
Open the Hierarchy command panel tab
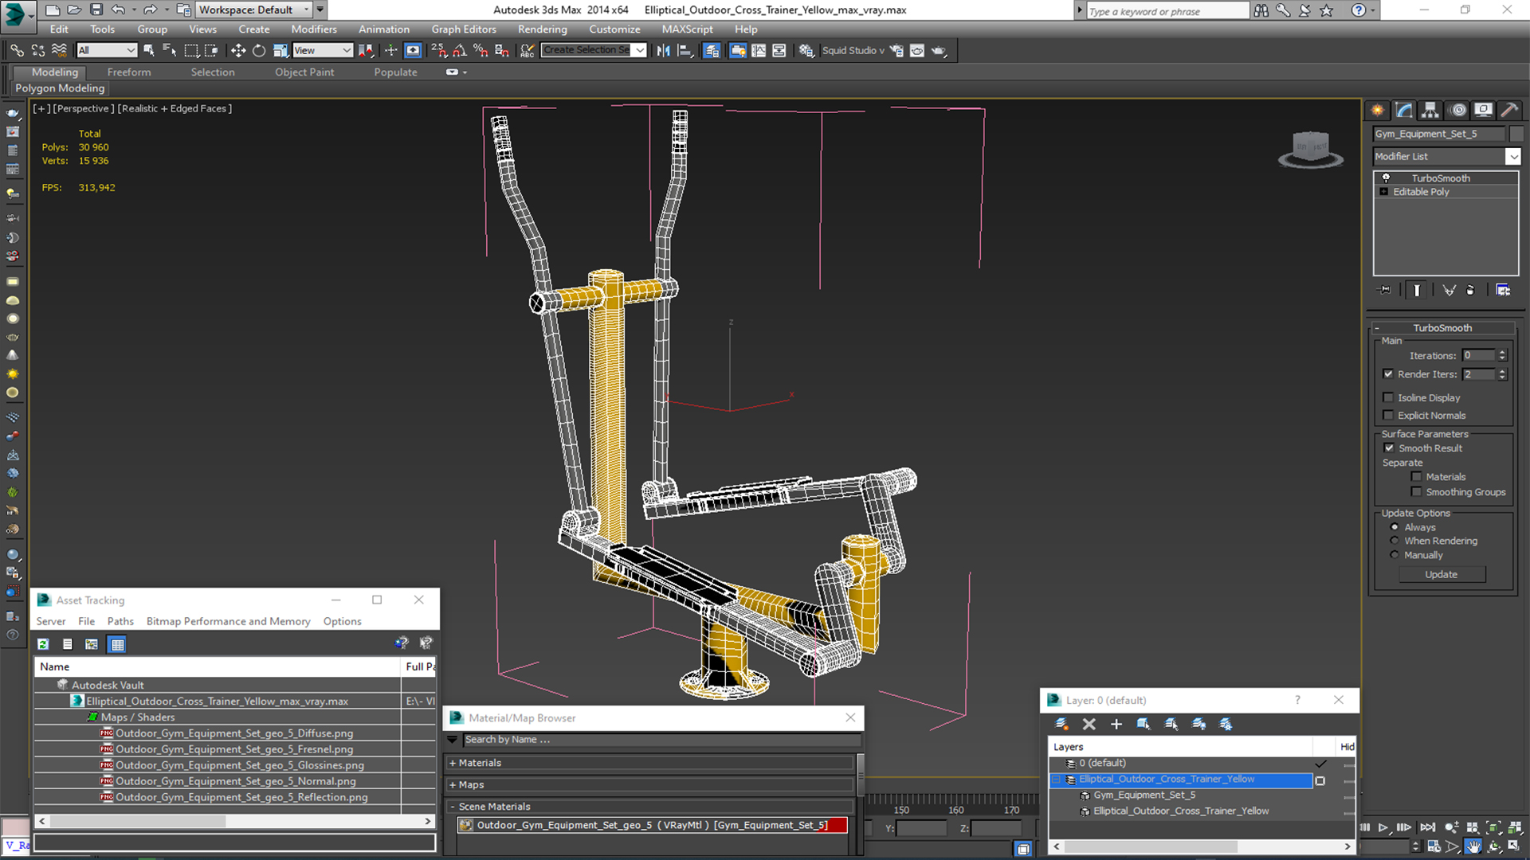coord(1430,110)
